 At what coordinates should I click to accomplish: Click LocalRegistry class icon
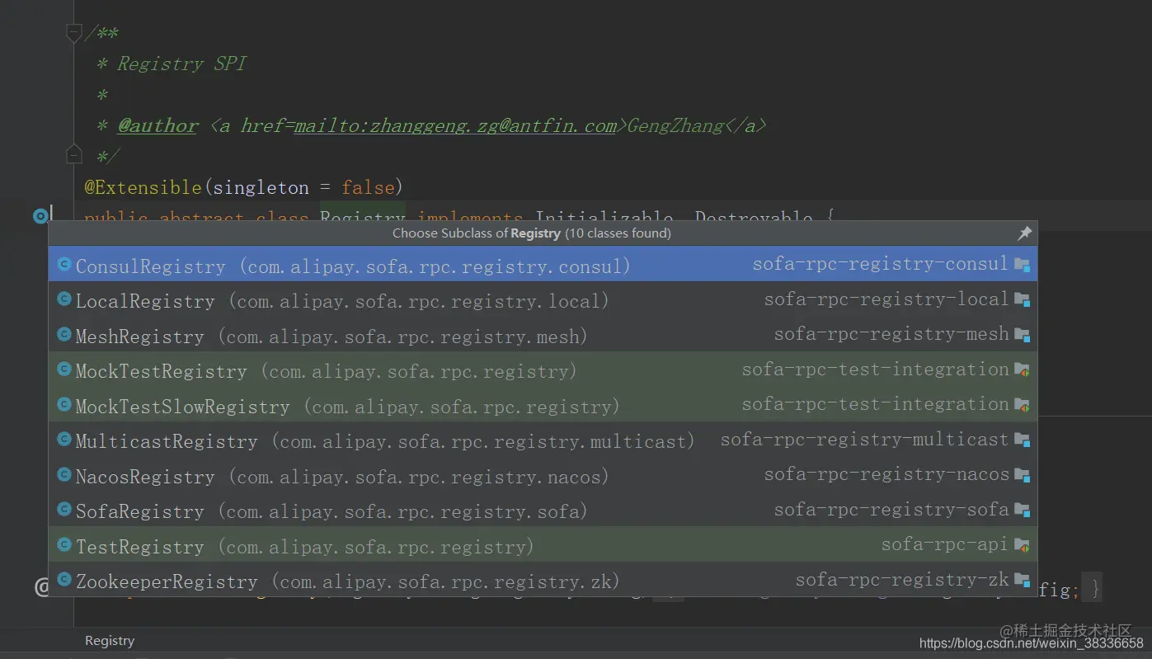click(x=64, y=299)
